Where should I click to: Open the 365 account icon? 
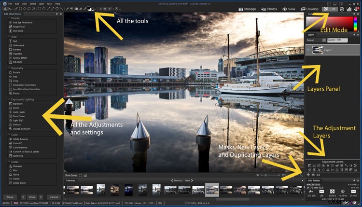pos(342,9)
